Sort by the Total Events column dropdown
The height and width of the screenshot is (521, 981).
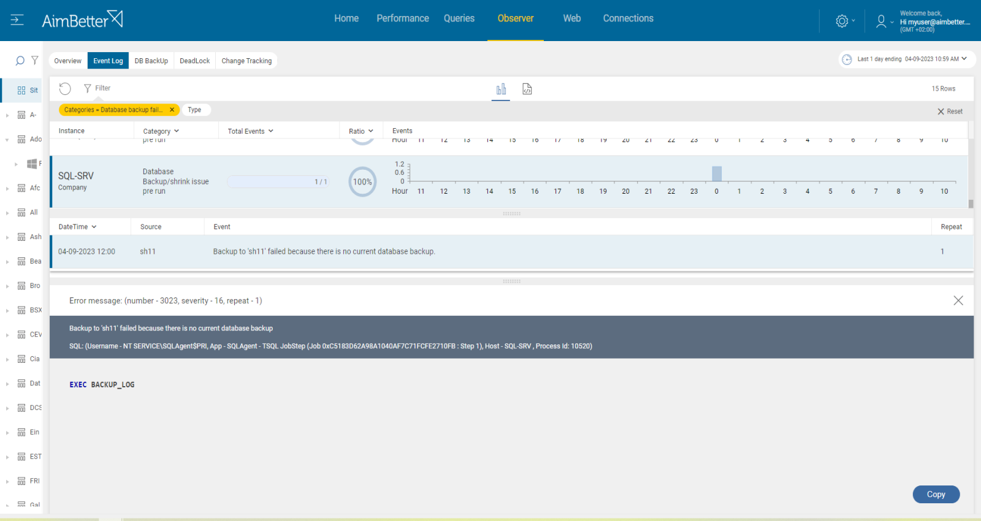click(x=270, y=131)
